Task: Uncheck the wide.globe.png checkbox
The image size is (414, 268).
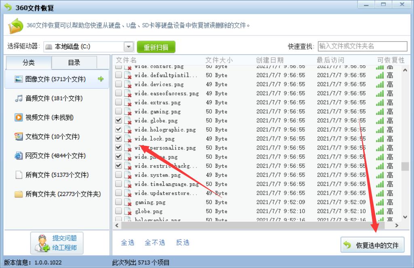Action: click(x=118, y=120)
